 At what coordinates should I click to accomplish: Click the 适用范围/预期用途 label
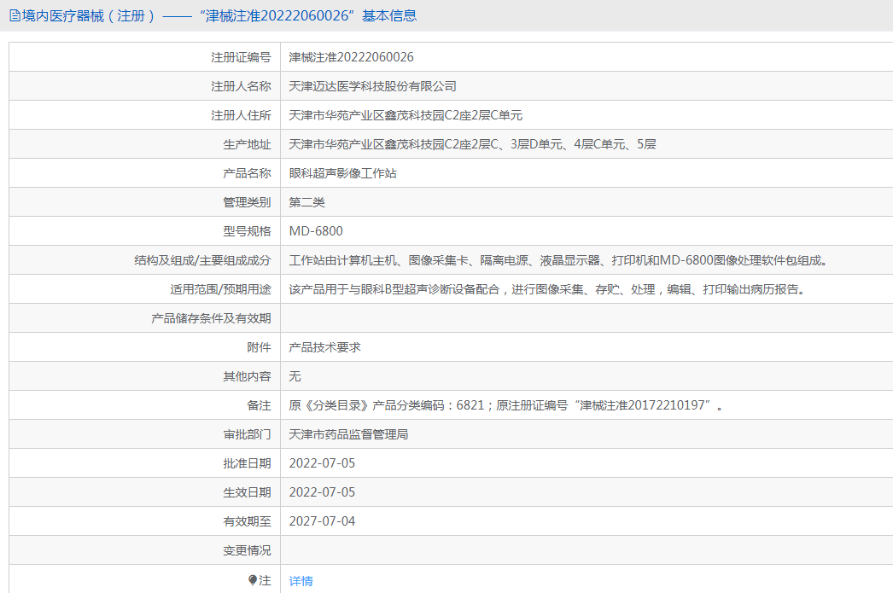tap(220, 289)
